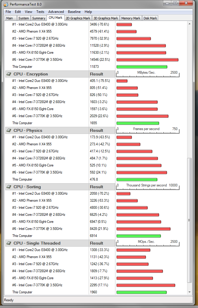Click red bar for Single Threaded #6 i7-3770K

coord(146,285)
